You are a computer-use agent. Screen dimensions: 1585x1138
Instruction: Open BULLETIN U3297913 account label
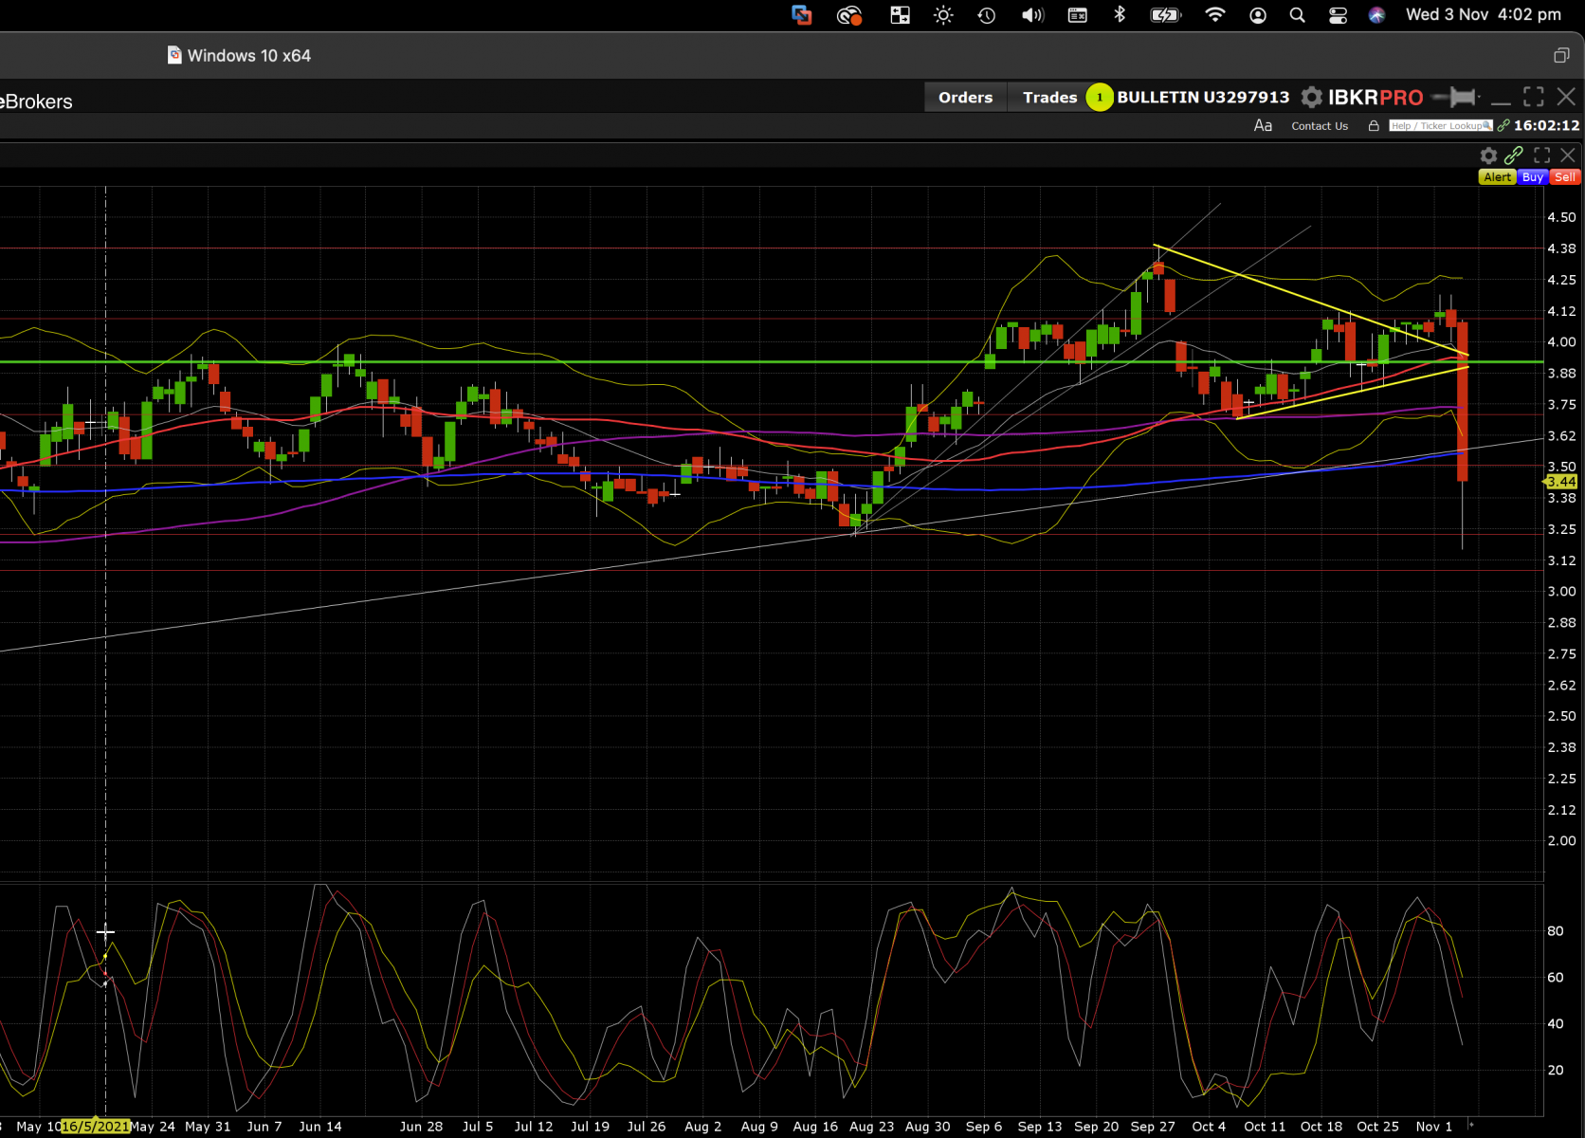[1203, 97]
